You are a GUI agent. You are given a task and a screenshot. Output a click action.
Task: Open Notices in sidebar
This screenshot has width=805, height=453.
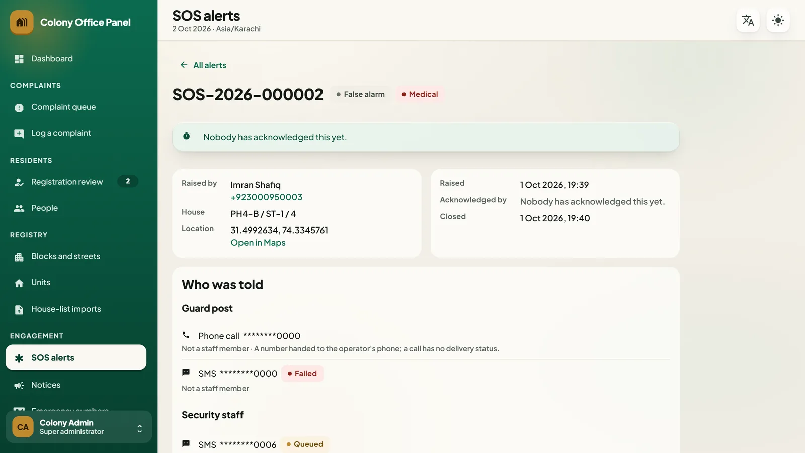pos(76,385)
